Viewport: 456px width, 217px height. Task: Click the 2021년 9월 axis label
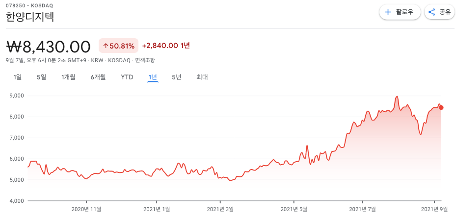pos(435,209)
